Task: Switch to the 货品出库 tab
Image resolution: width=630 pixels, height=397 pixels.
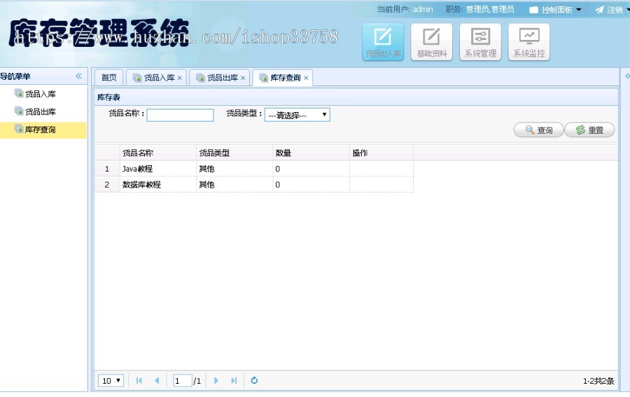Action: [219, 78]
